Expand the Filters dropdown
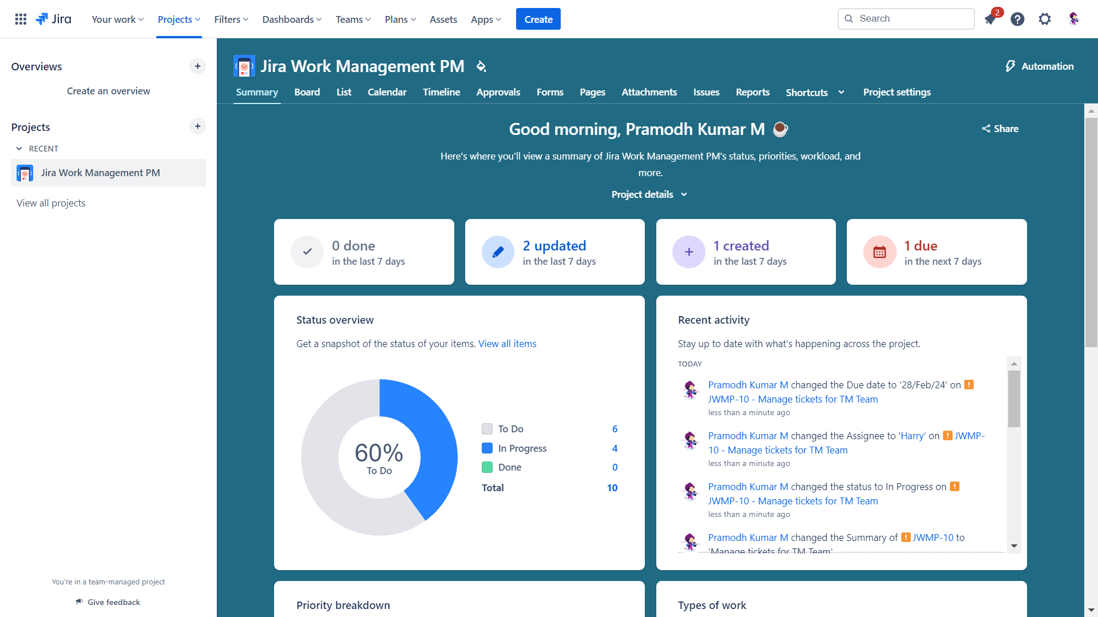The height and width of the screenshot is (617, 1098). click(x=231, y=19)
